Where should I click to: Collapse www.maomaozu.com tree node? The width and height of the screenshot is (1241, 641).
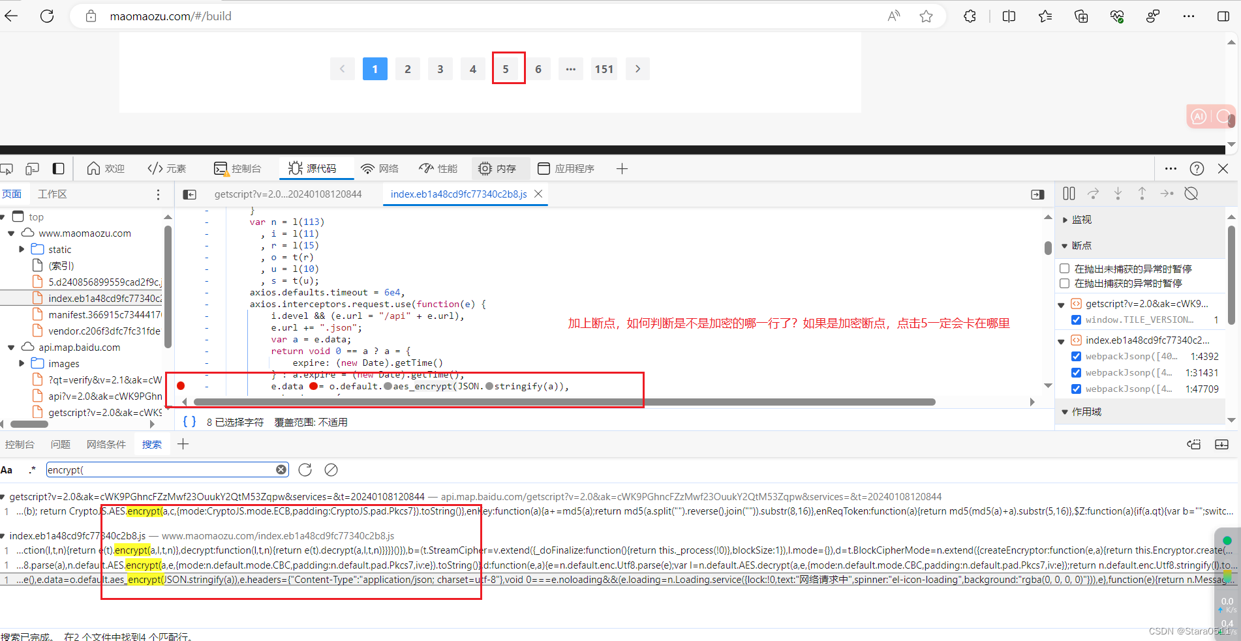coord(11,233)
